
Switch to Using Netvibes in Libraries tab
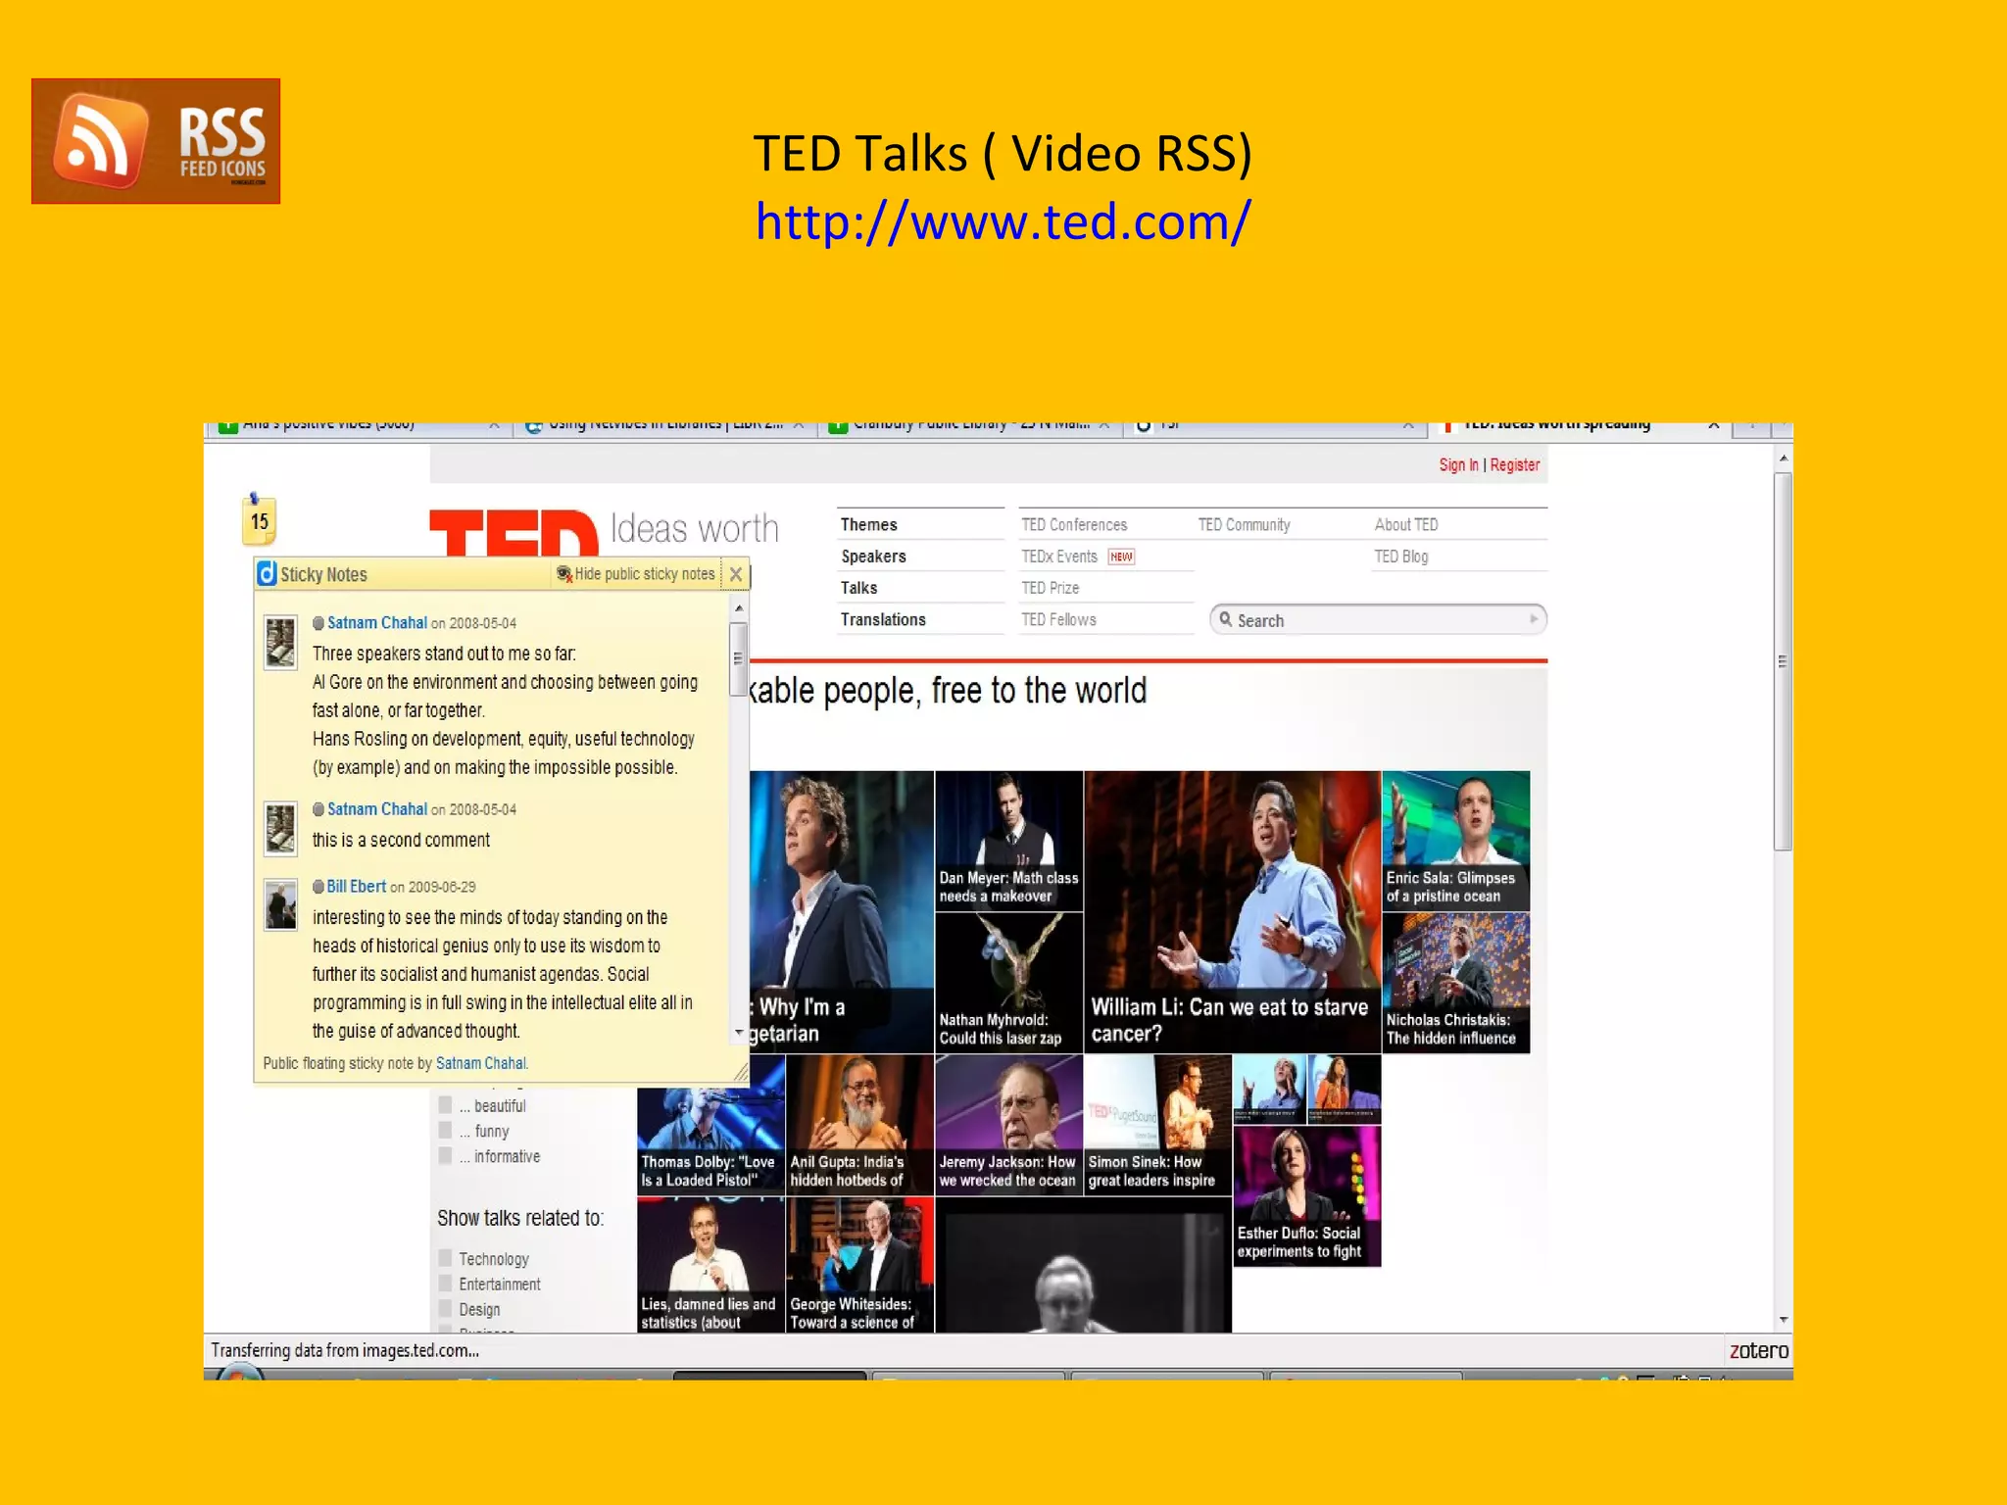click(x=665, y=427)
